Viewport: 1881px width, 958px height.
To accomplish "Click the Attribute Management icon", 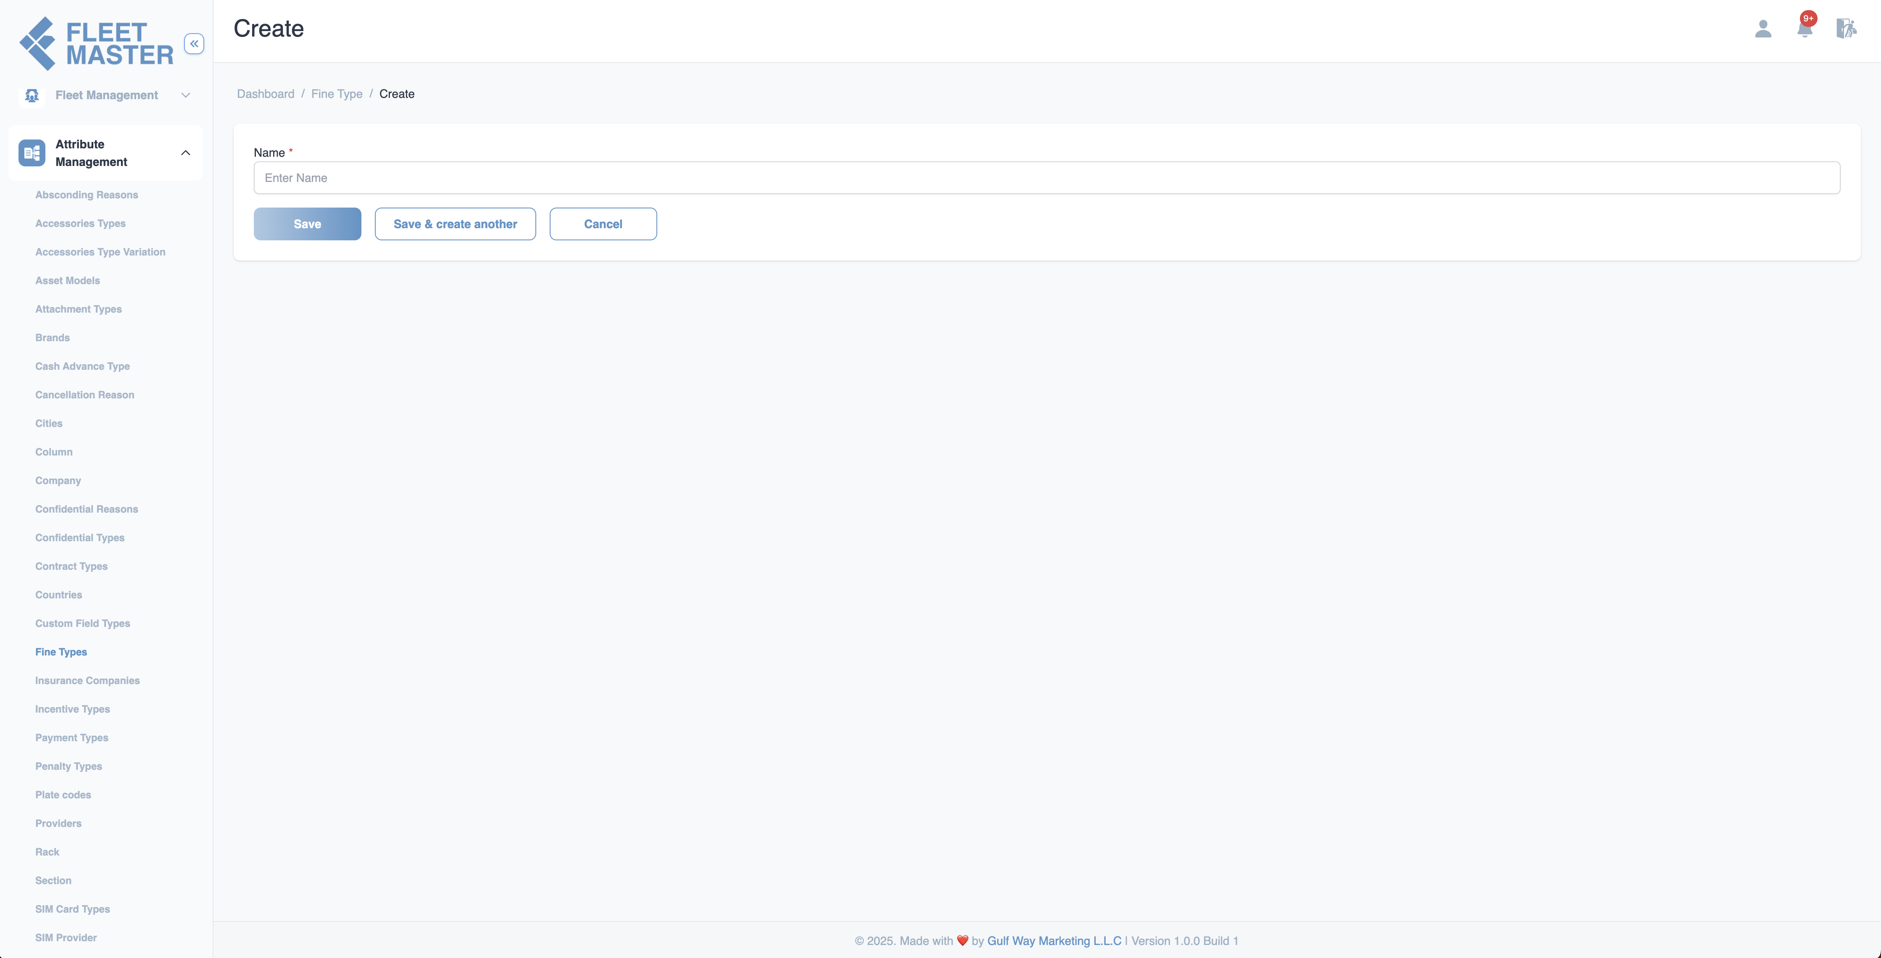I will click(32, 153).
